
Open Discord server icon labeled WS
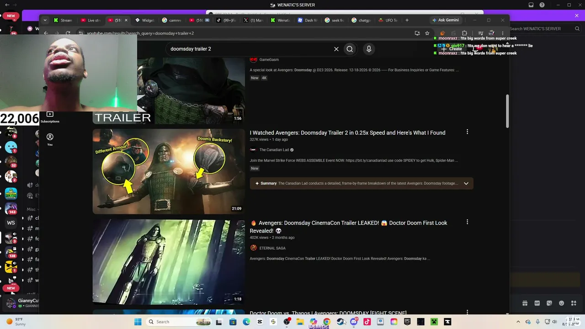click(x=11, y=223)
